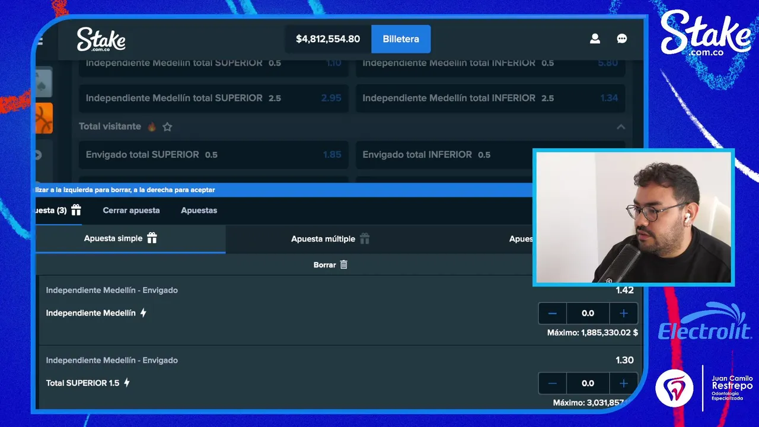The width and height of the screenshot is (759, 427).
Task: Open the basketball sports sidebar icon
Action: [44, 118]
